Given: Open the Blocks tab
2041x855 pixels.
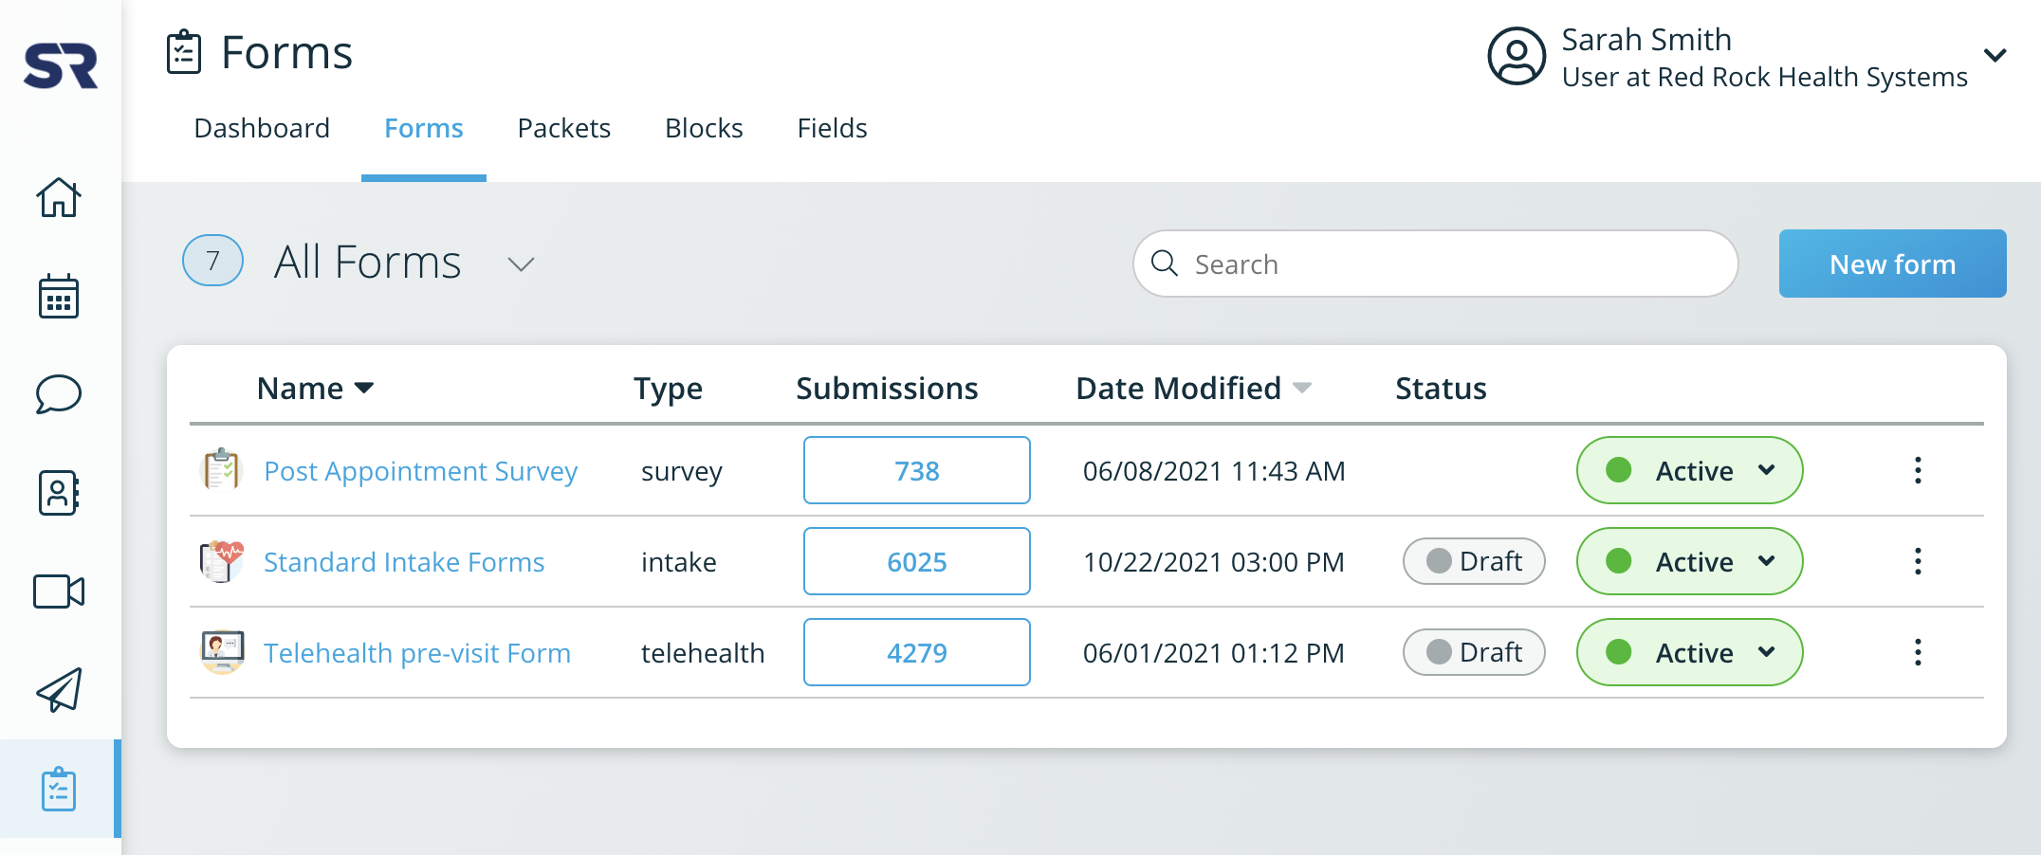Looking at the screenshot, I should (x=704, y=128).
